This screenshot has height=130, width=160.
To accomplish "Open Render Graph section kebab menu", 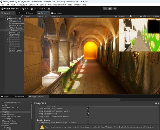I will (x=157, y=120).
